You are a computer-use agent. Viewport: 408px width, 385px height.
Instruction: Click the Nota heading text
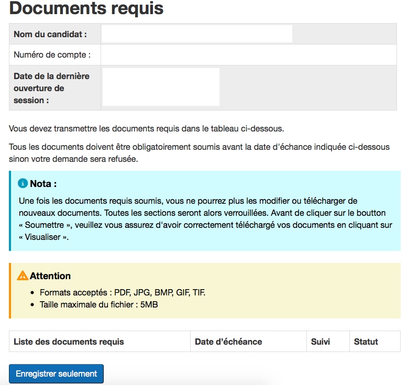(43, 184)
